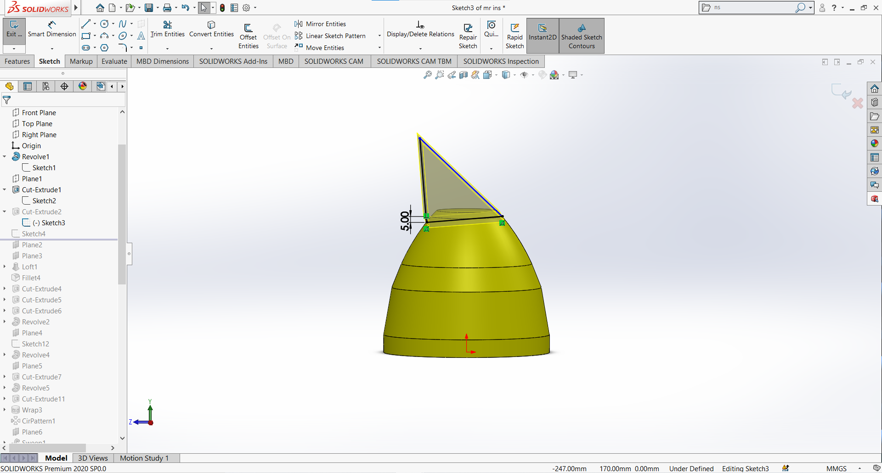Open the SOLIDWORKS CAM tab

tap(334, 61)
